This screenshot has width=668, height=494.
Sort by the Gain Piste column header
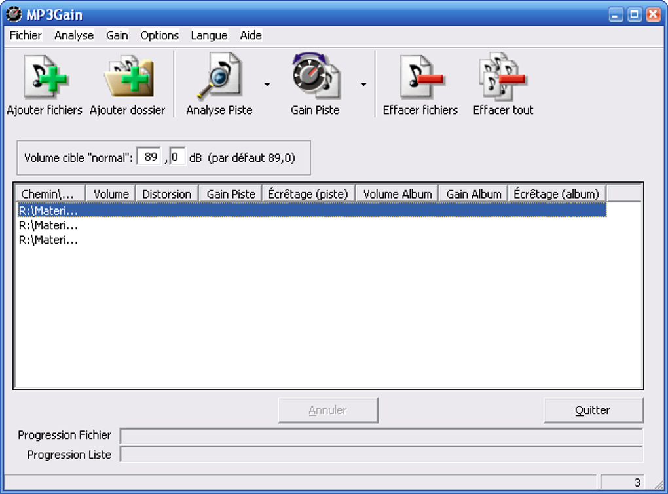[231, 194]
